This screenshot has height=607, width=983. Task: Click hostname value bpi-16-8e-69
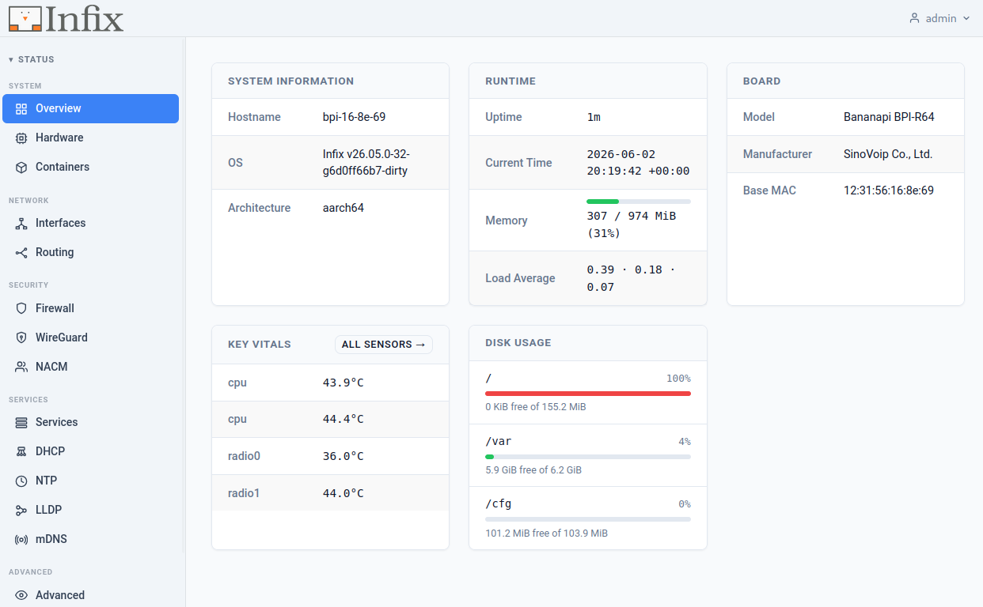point(355,117)
